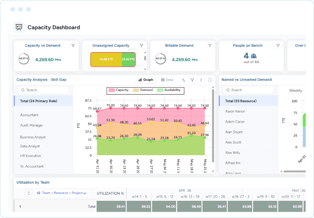Click the Search field in Named vs Unnamed Demand

tap(248, 90)
